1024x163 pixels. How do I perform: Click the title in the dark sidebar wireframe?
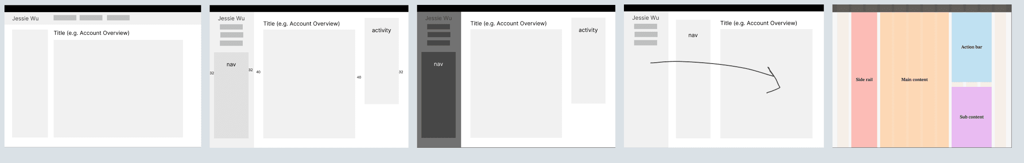(x=508, y=23)
